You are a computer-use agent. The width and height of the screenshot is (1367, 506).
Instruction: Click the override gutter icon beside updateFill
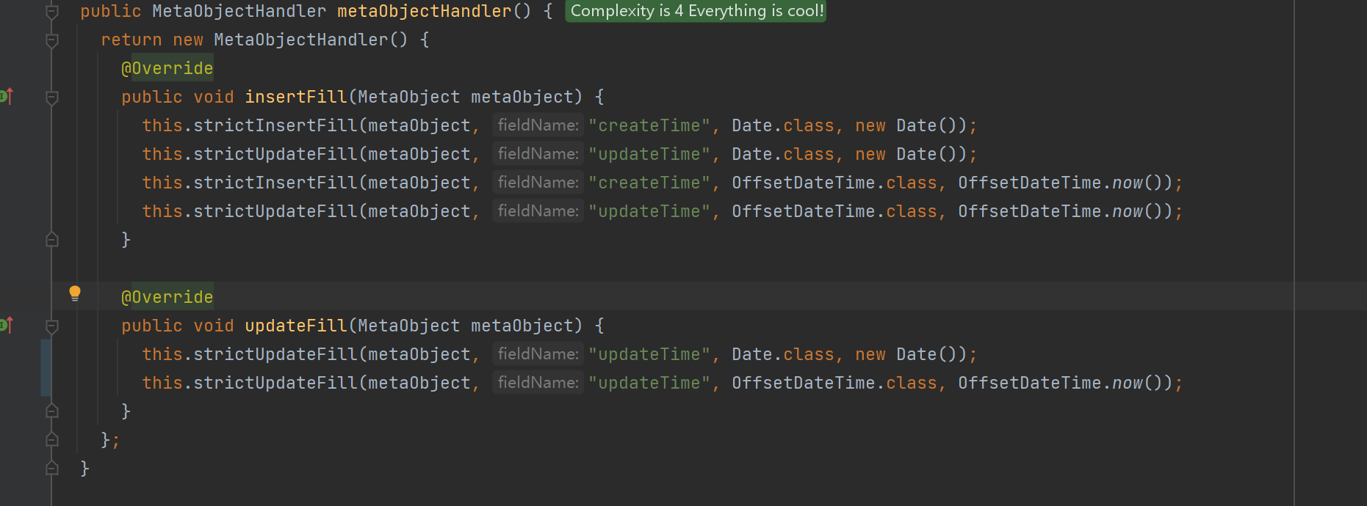click(x=7, y=325)
